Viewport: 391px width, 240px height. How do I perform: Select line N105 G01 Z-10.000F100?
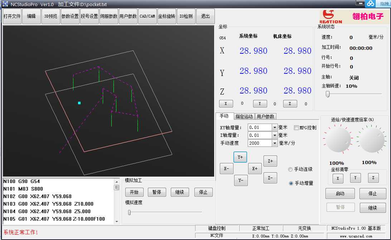pos(54,219)
